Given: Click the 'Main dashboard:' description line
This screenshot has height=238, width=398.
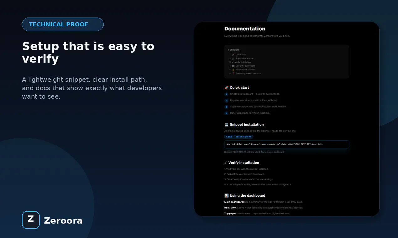Looking at the screenshot, I should [264, 202].
